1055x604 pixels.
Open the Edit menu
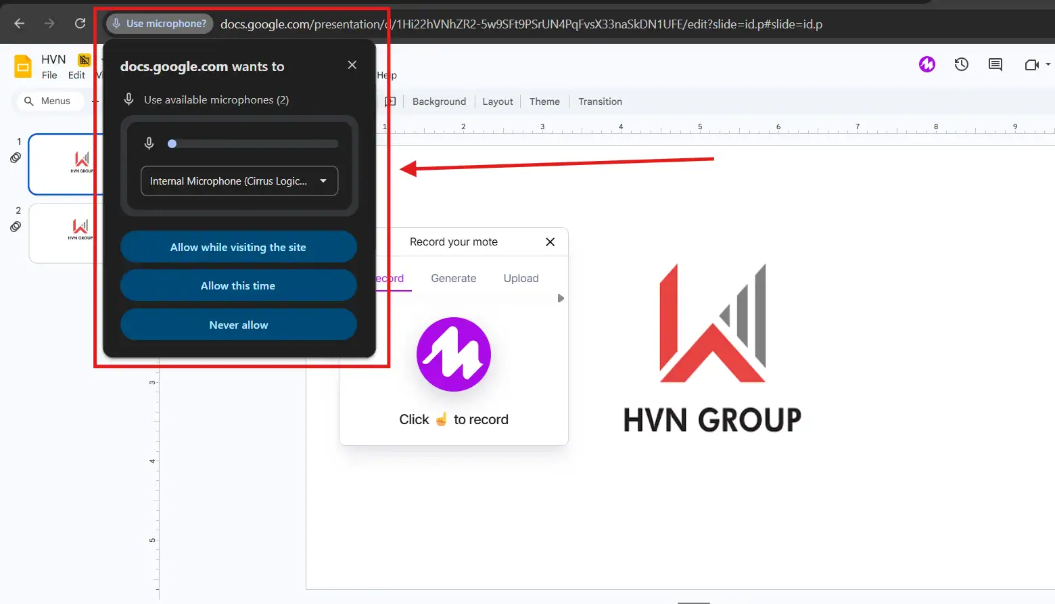point(76,75)
